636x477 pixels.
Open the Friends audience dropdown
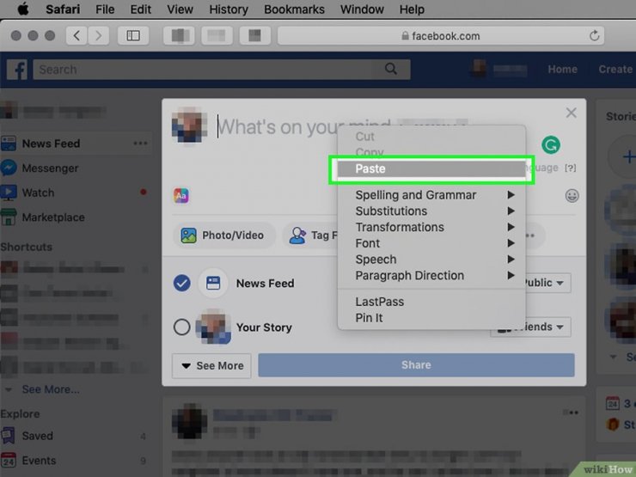pyautogui.click(x=530, y=327)
